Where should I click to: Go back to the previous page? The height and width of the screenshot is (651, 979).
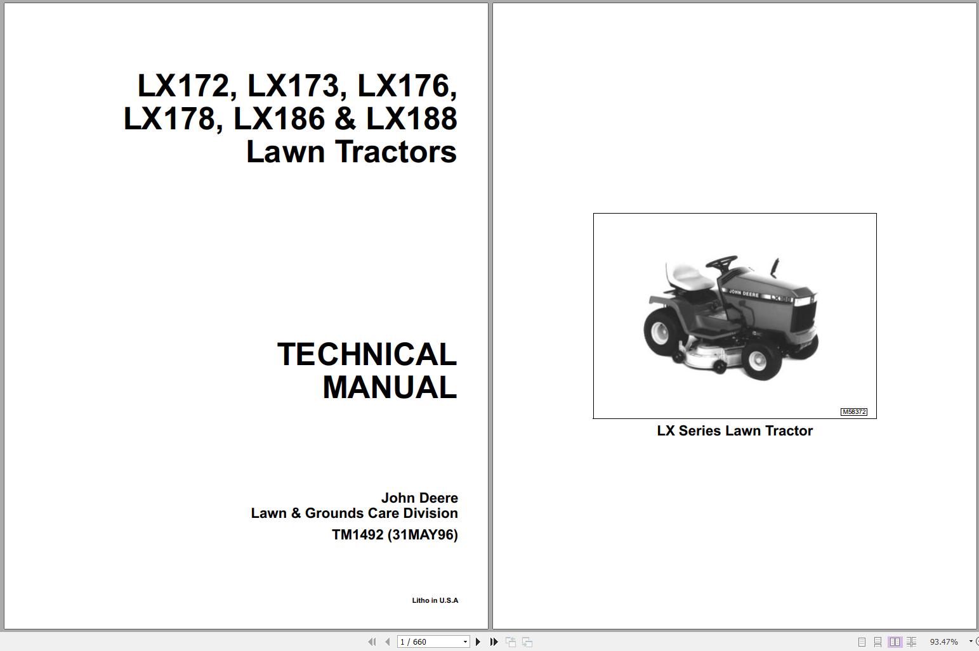click(388, 641)
